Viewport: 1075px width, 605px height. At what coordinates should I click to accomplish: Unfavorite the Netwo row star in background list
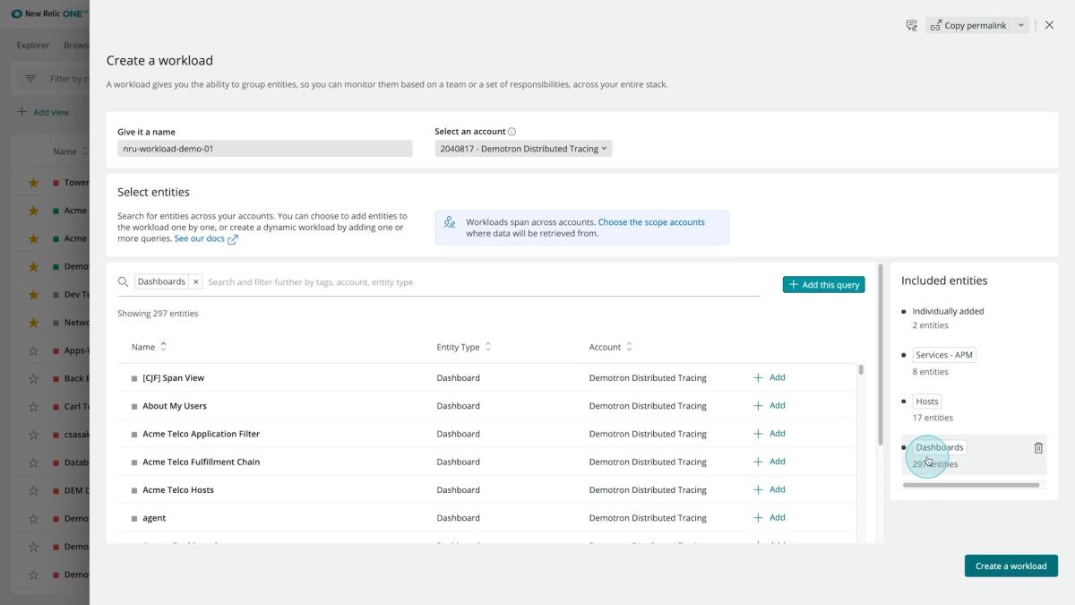(34, 323)
